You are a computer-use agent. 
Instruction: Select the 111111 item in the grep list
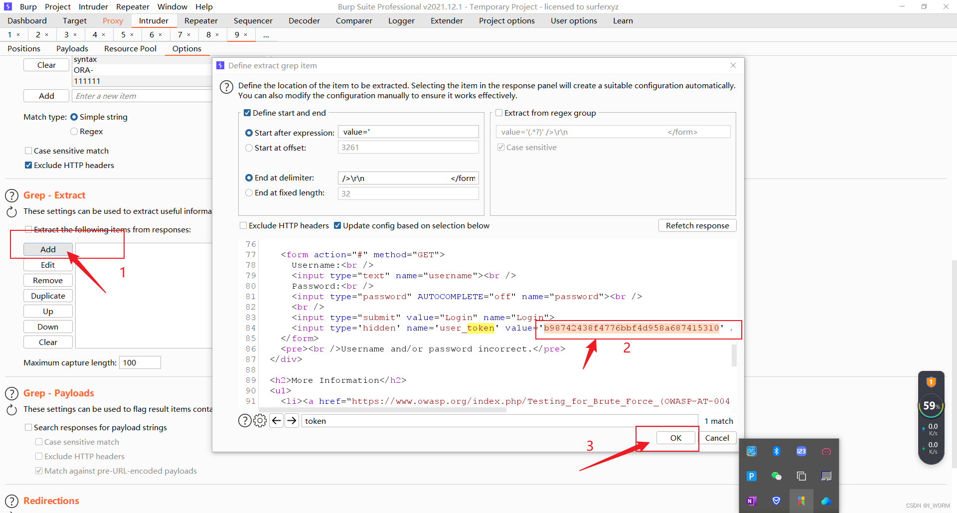pos(142,81)
